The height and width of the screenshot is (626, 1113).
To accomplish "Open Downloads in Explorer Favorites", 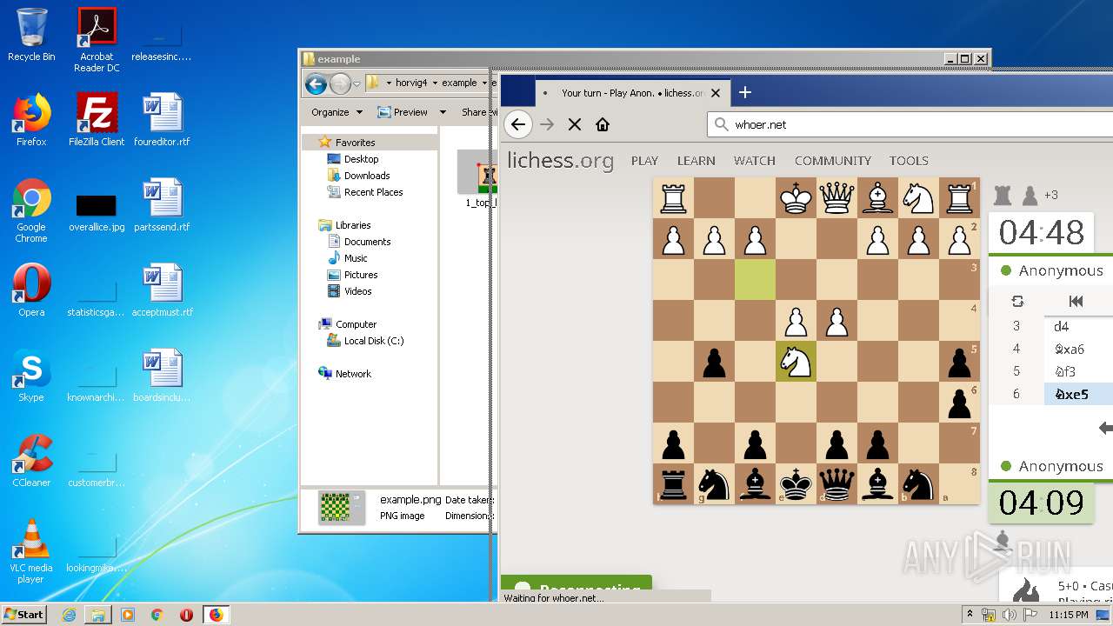I will point(366,176).
